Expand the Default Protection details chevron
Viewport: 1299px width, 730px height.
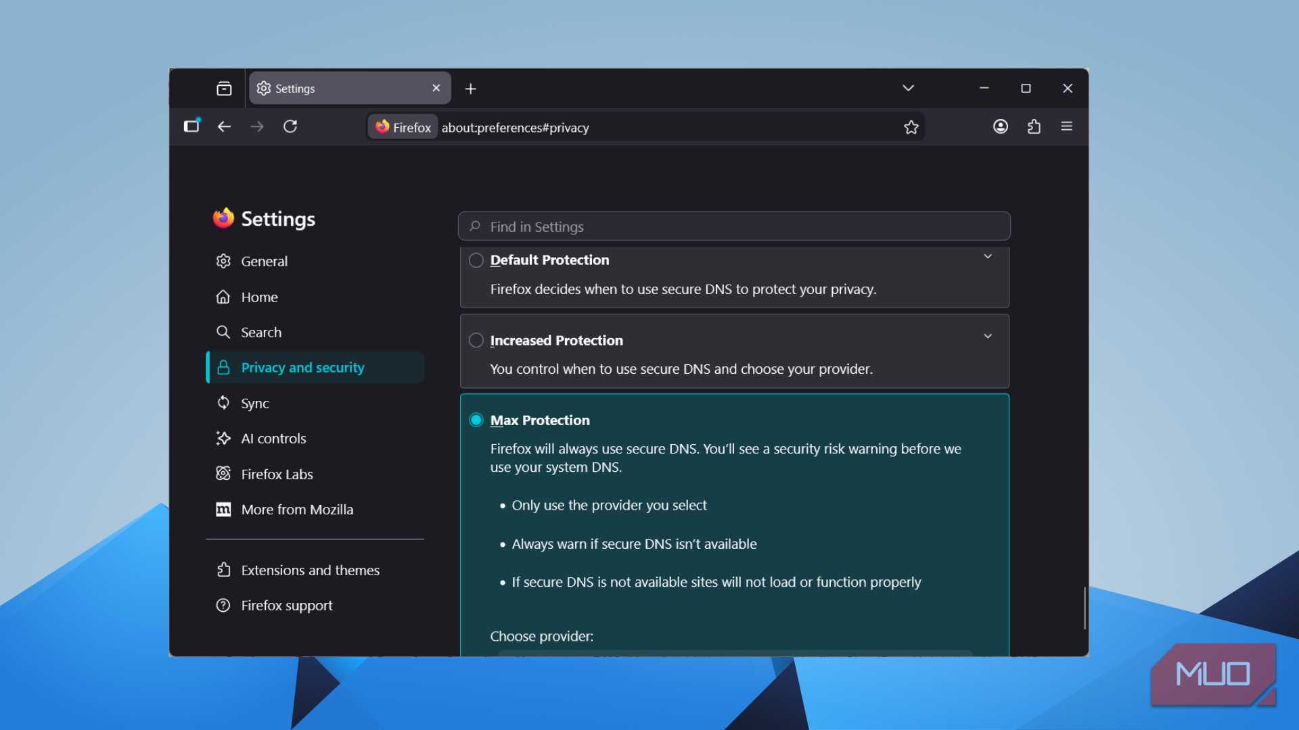[988, 256]
